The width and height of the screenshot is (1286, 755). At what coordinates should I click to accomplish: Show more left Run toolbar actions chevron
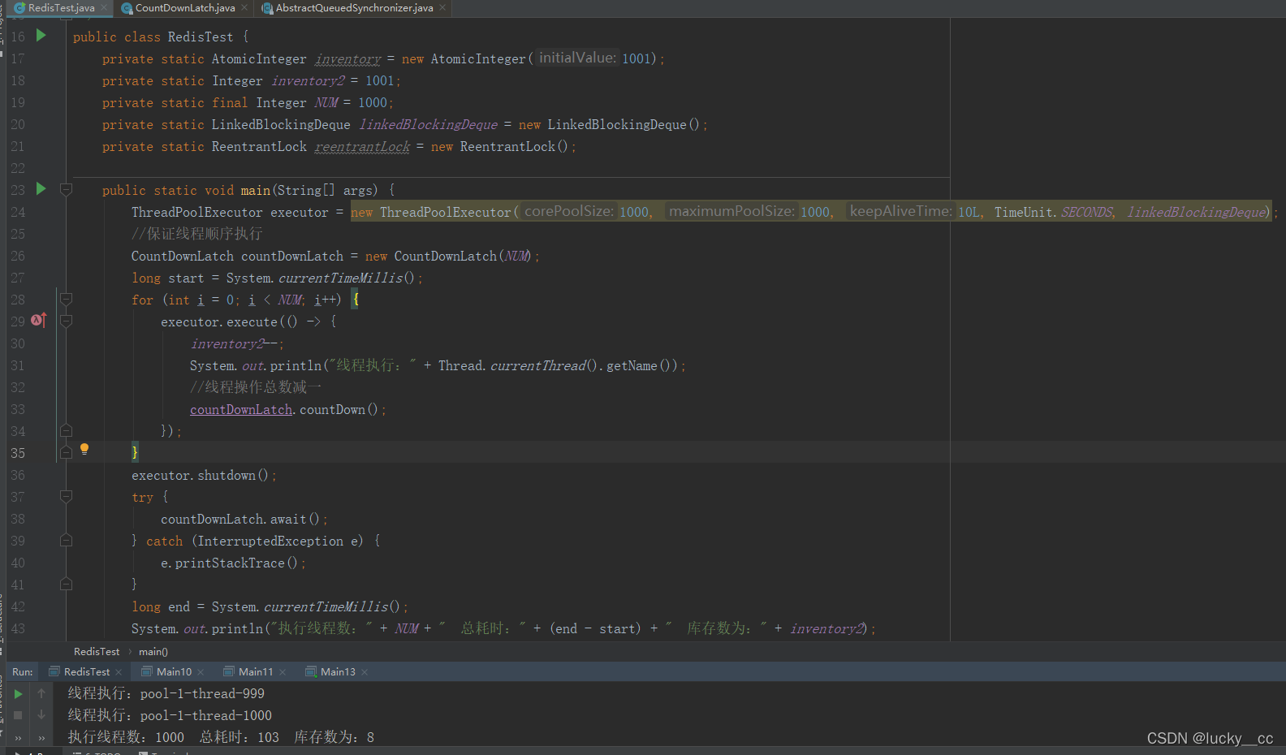(18, 738)
